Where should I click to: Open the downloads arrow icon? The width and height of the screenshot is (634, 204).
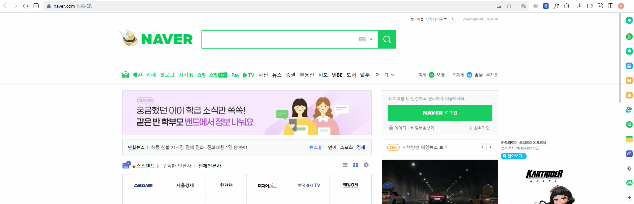(x=579, y=6)
